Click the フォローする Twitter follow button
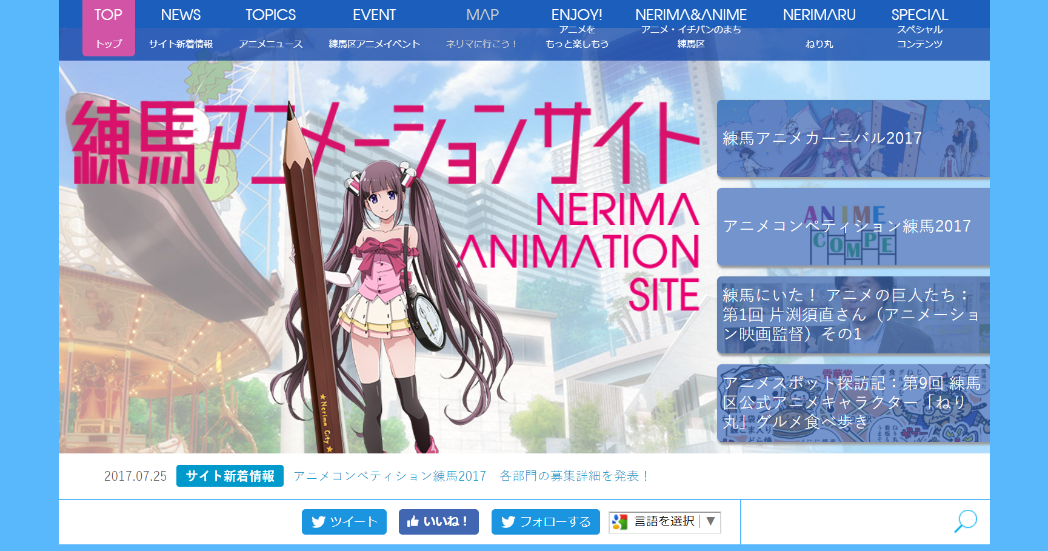This screenshot has width=1048, height=551. 546,522
